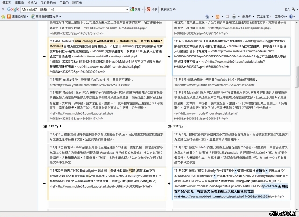Expand the Google search box history dropdown
The height and width of the screenshot is (217, 299).
[127, 9]
